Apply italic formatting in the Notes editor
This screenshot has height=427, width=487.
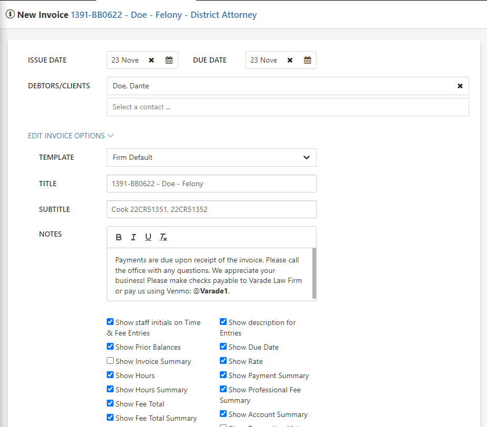pos(133,237)
